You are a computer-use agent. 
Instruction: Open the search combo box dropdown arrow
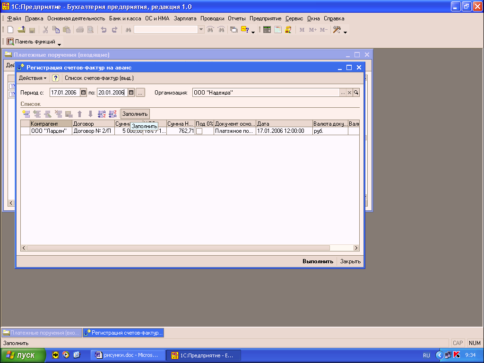[x=201, y=30]
